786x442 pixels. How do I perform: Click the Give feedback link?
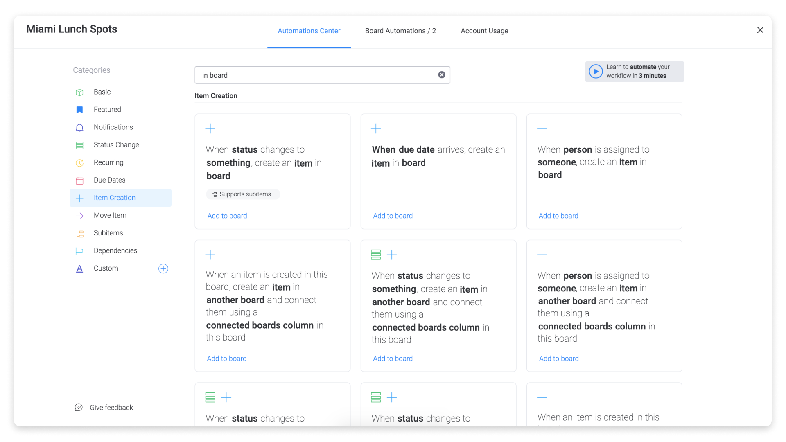pyautogui.click(x=111, y=408)
